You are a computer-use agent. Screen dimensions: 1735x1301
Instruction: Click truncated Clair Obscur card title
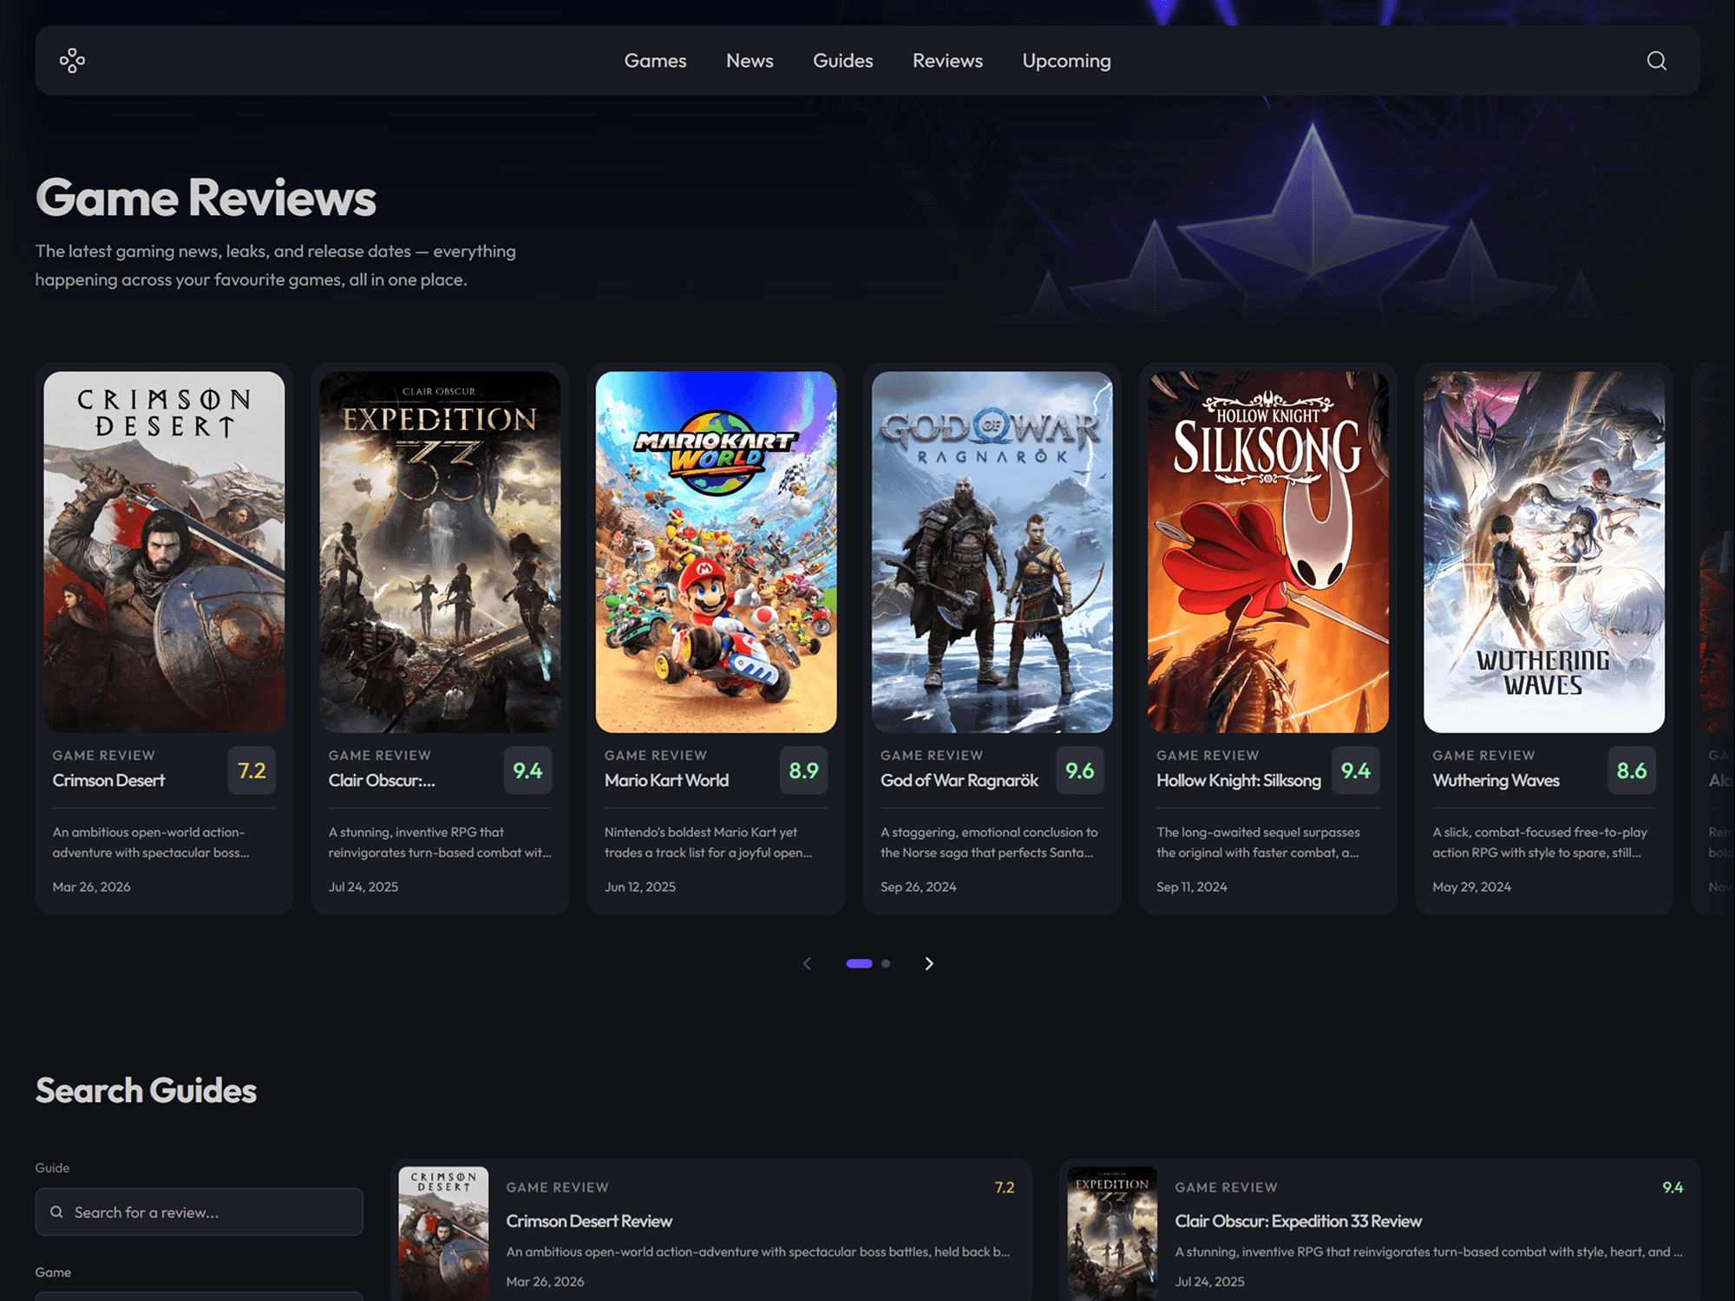point(382,781)
